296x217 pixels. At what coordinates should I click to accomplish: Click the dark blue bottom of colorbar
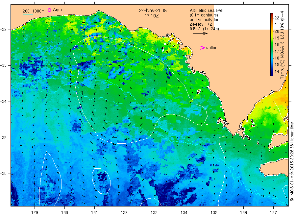(x=272, y=74)
